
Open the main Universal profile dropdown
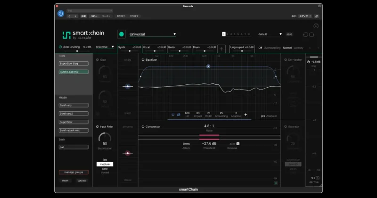point(153,34)
